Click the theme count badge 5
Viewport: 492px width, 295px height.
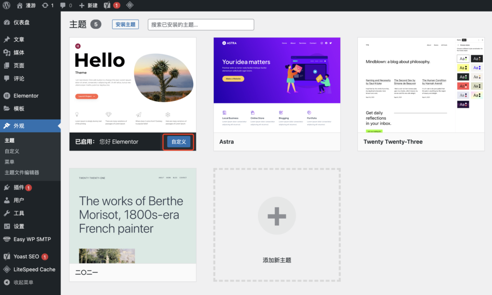(96, 25)
